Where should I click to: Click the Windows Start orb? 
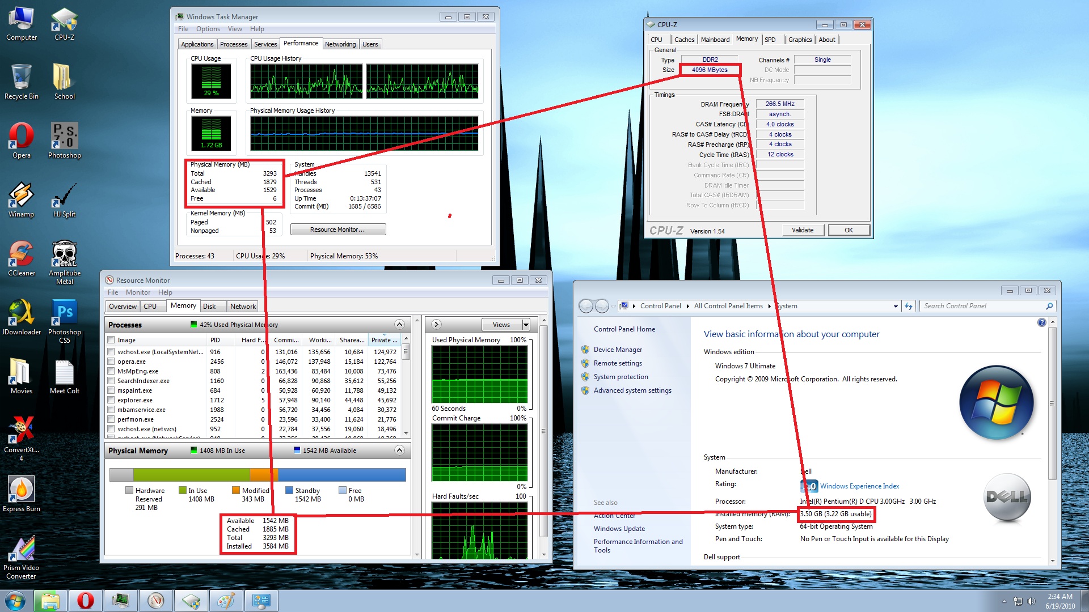pos(15,601)
